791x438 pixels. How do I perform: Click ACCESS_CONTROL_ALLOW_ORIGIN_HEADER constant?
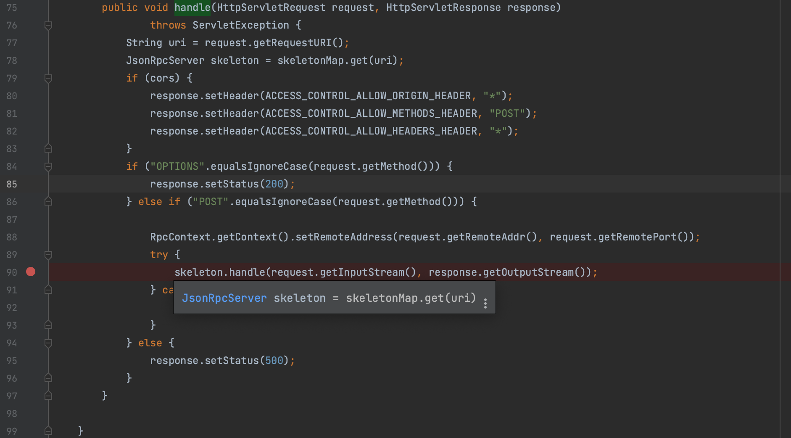(368, 96)
